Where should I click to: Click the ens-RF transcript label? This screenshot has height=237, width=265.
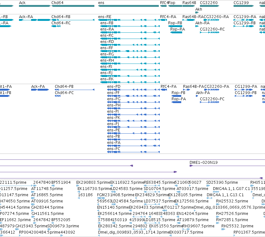click(x=106, y=48)
